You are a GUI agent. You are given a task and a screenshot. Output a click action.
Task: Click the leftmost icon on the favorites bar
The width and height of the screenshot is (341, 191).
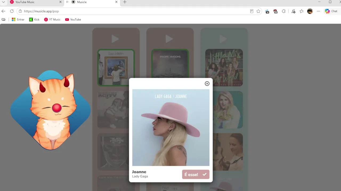[3, 20]
